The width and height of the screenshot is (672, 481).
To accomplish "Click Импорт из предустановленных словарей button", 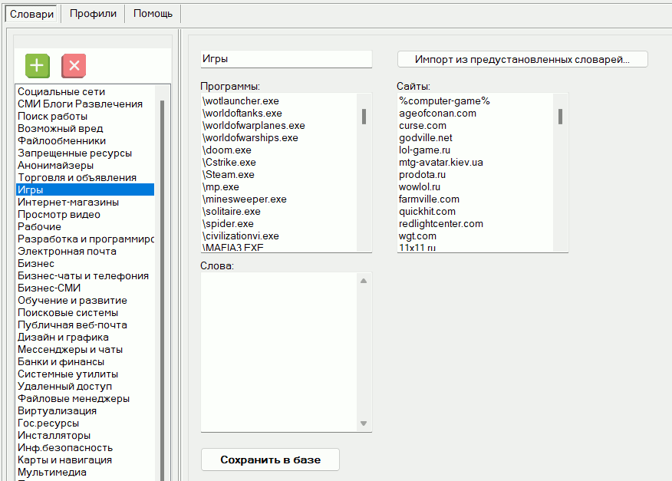I will (x=522, y=59).
